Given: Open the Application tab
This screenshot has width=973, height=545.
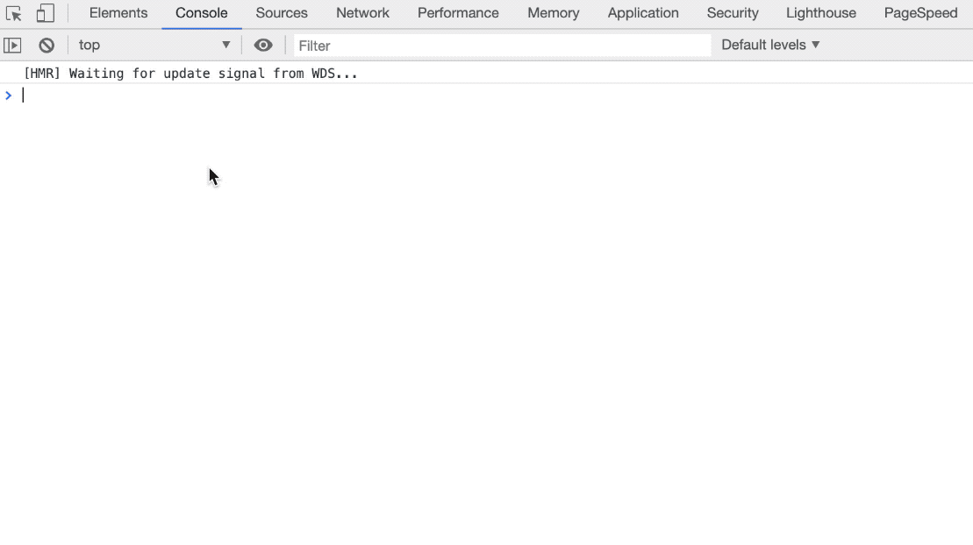Looking at the screenshot, I should click(x=643, y=13).
